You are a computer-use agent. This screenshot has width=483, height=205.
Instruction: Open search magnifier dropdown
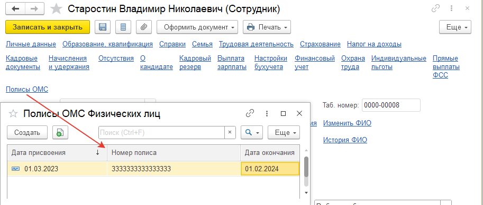pos(251,133)
